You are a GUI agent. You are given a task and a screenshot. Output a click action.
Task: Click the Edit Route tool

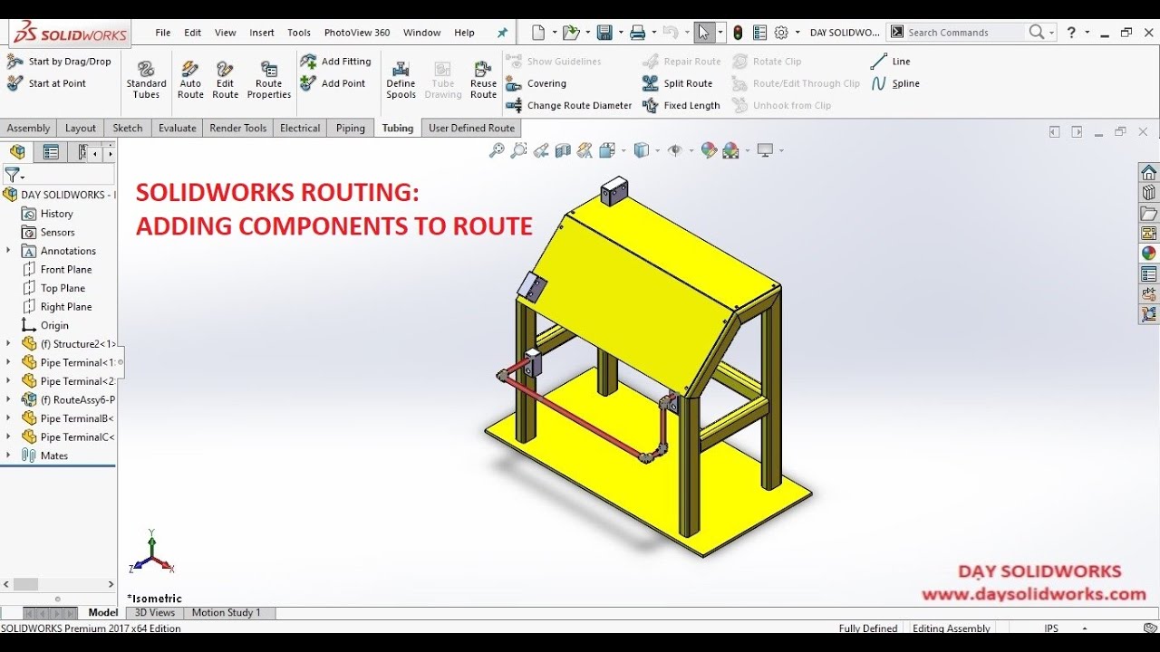(x=225, y=80)
